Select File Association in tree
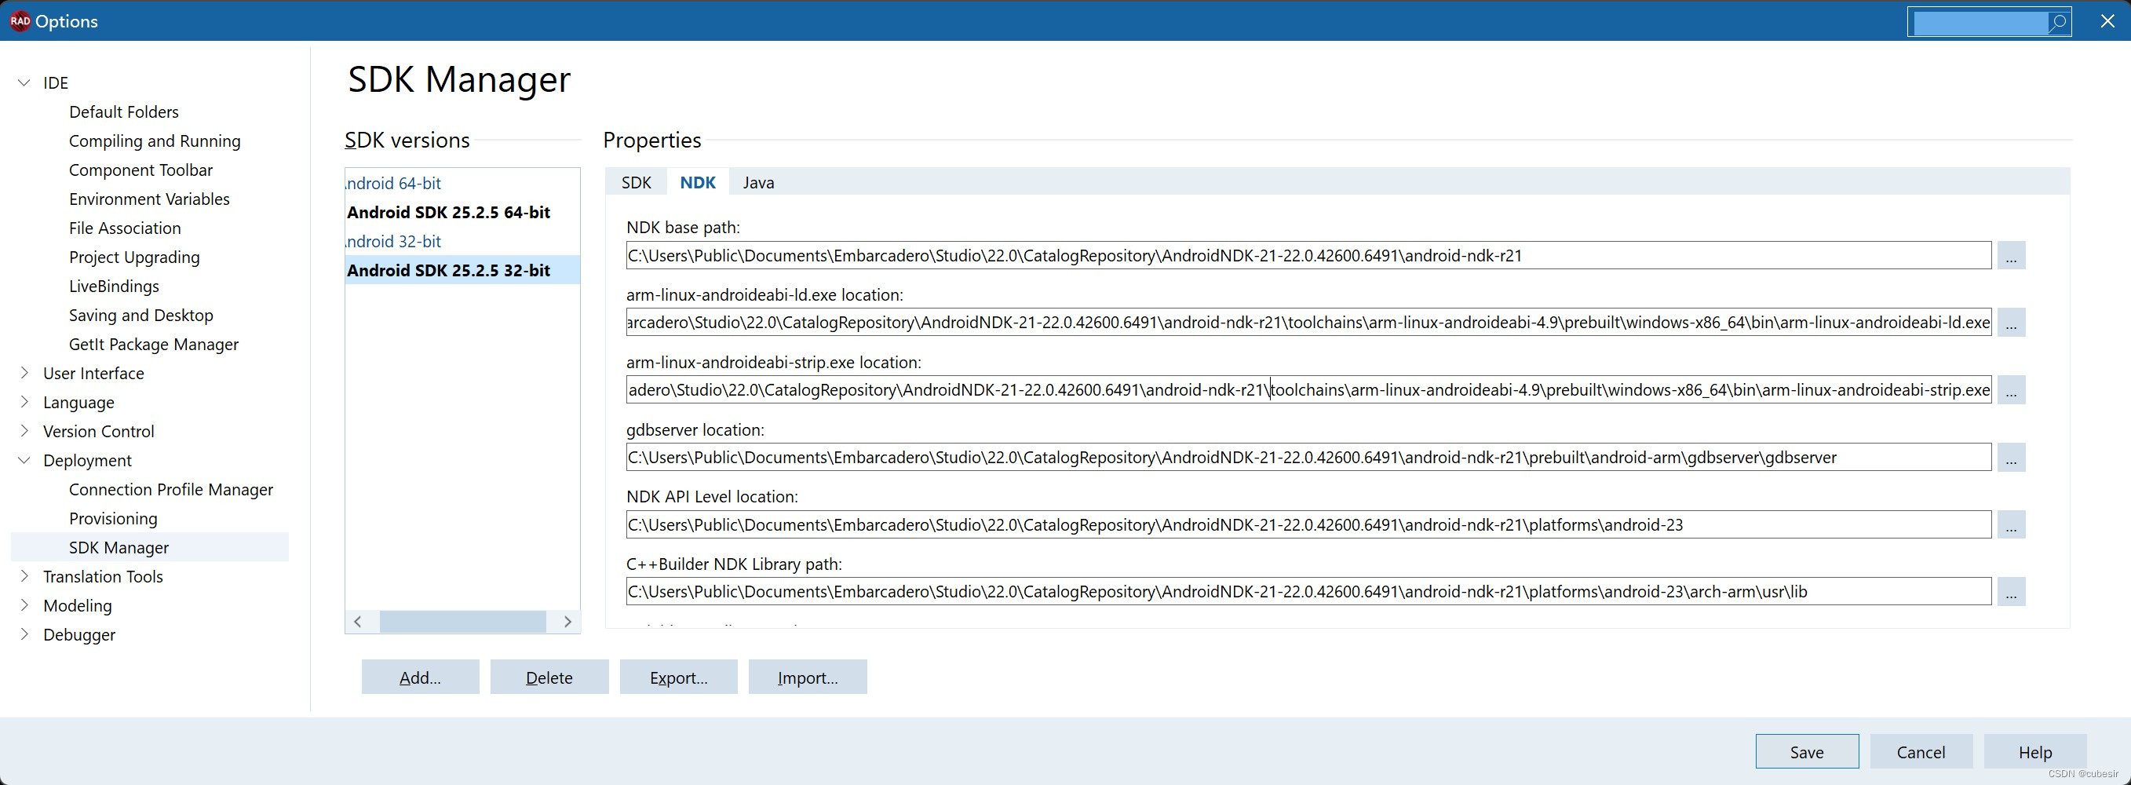 125,228
